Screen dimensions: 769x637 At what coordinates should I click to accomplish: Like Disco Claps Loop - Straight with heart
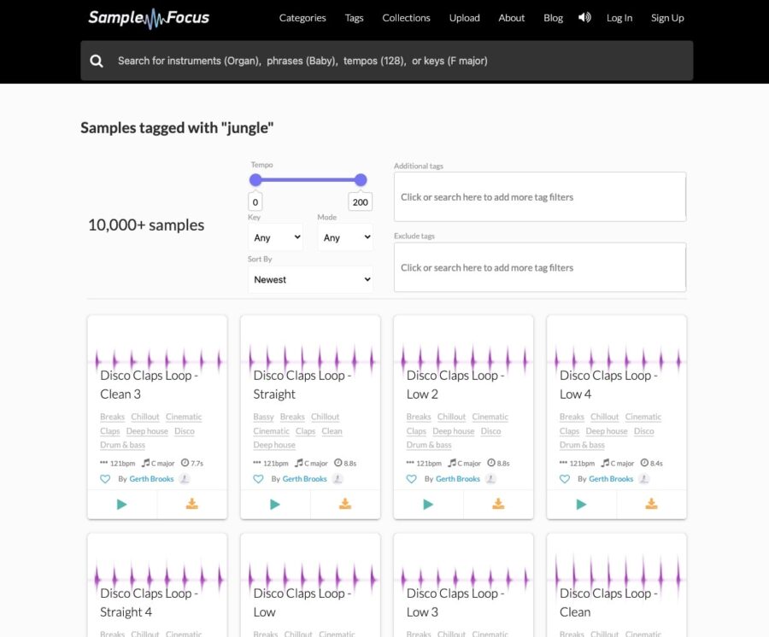258,479
